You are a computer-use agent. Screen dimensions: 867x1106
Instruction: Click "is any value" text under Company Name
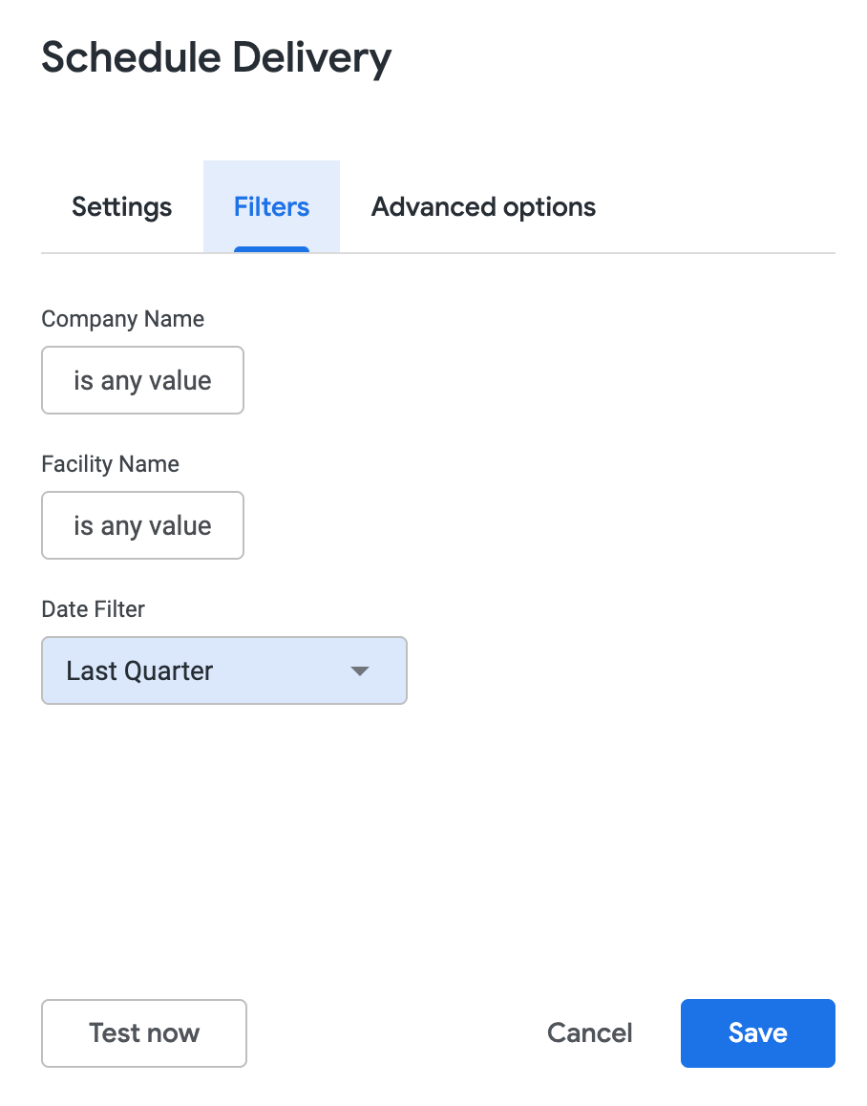[142, 380]
